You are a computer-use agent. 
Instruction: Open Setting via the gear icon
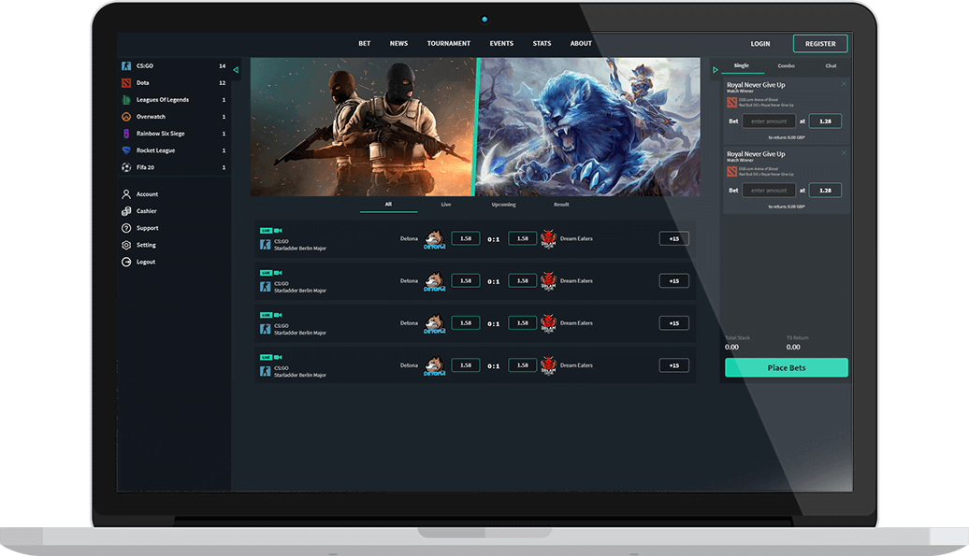tap(126, 245)
